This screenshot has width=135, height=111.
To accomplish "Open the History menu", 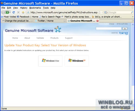I will [24, 8].
